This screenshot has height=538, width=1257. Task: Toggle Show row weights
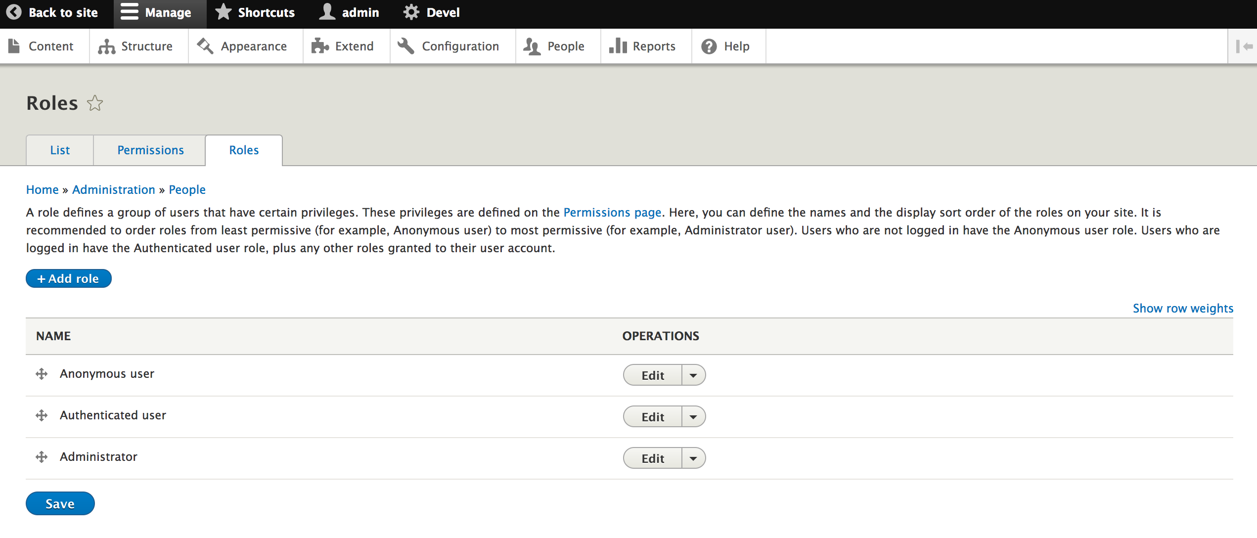(1183, 308)
